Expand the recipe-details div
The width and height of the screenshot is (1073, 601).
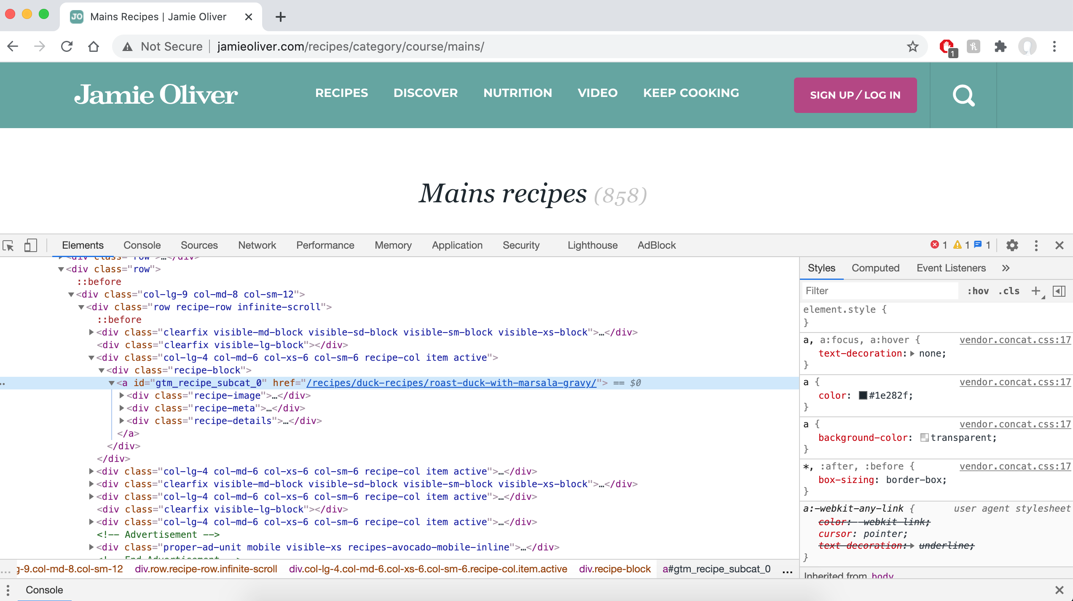click(122, 421)
